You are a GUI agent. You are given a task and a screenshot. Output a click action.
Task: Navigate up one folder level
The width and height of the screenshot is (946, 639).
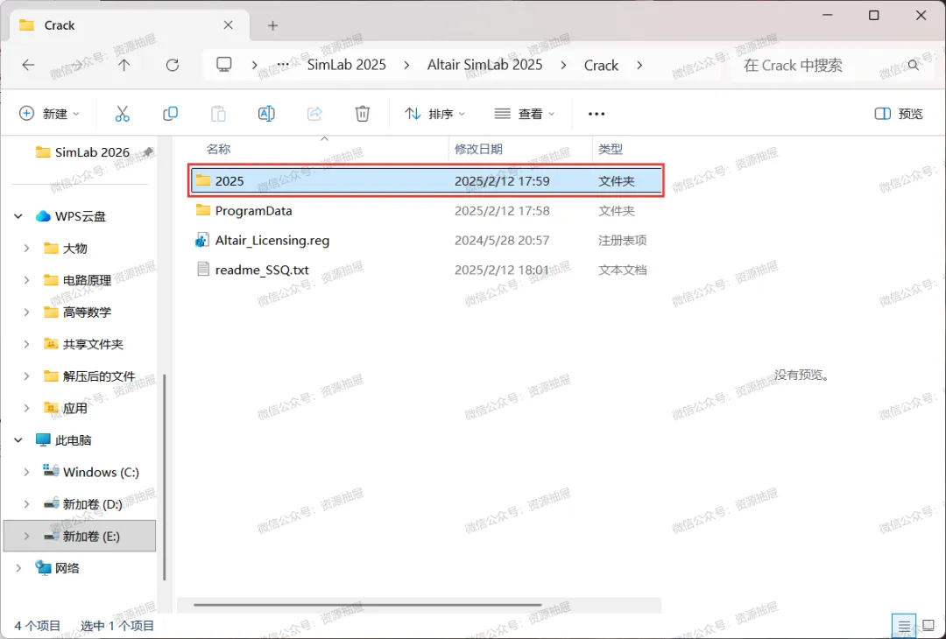coord(124,65)
